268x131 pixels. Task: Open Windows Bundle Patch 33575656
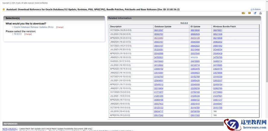click(x=218, y=73)
